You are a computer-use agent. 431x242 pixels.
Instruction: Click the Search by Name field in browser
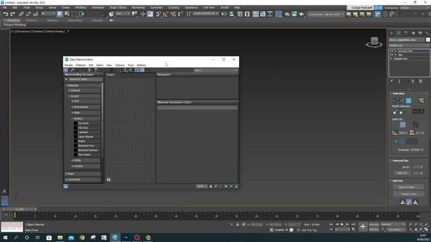(86, 79)
